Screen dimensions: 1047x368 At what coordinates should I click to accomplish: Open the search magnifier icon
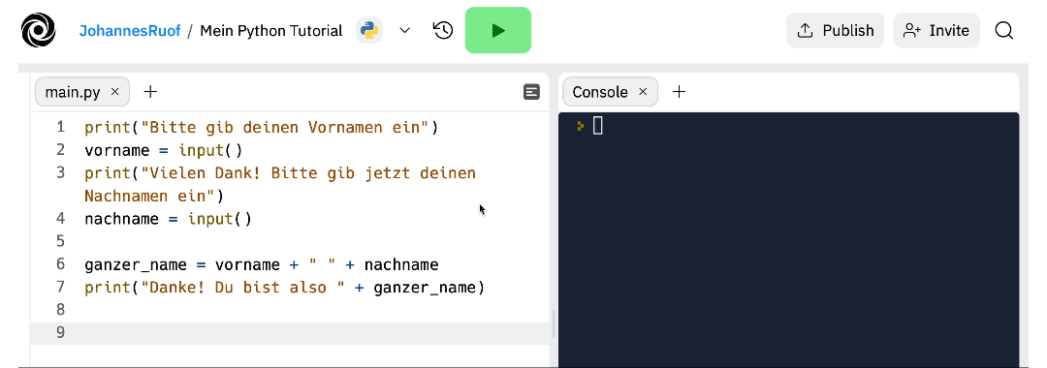(1004, 30)
